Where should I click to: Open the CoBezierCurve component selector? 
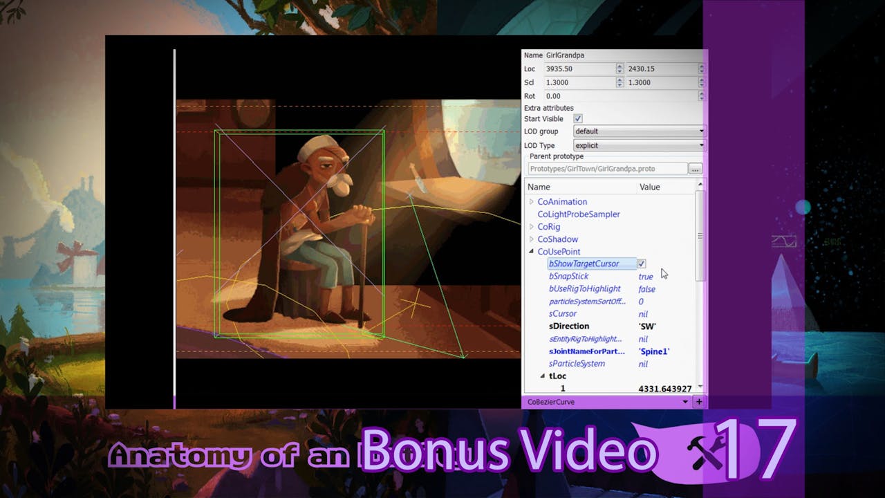684,401
